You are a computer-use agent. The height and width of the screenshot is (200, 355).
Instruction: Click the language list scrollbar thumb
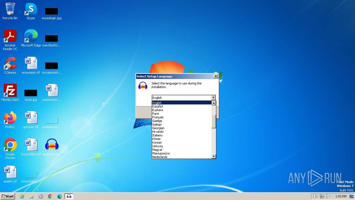pos(214,121)
